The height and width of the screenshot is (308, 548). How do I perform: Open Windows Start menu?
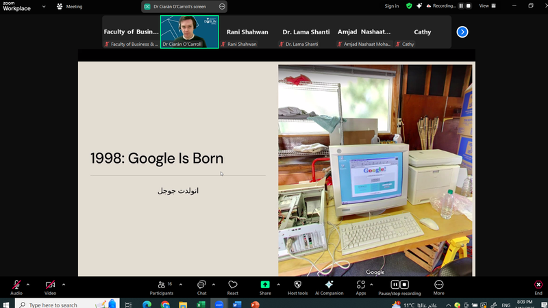6,305
